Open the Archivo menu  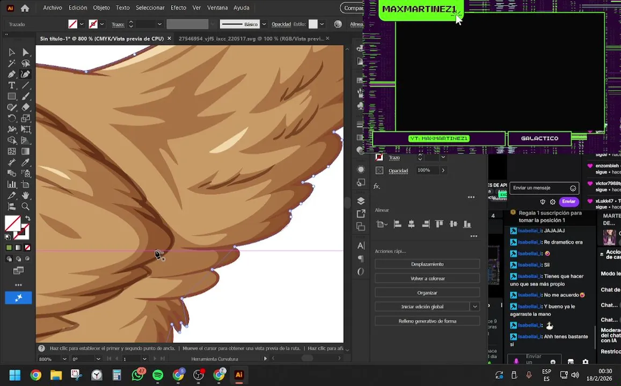coord(52,8)
